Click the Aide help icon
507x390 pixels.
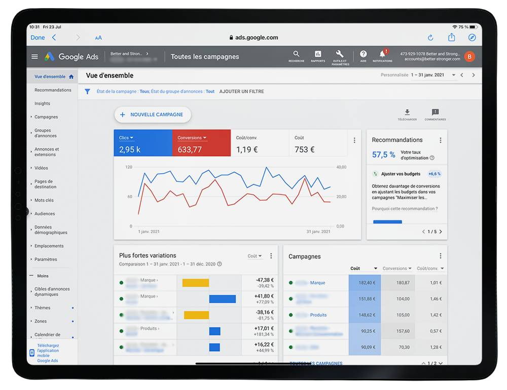[363, 56]
